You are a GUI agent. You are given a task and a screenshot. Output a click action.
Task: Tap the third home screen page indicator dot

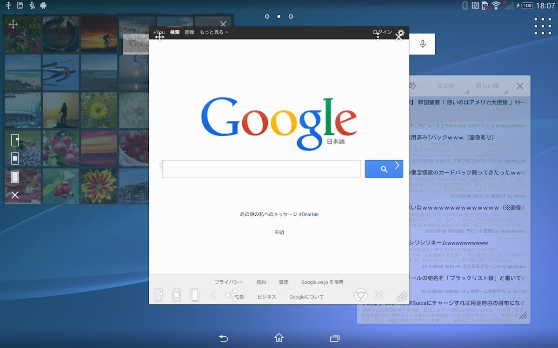coord(291,17)
